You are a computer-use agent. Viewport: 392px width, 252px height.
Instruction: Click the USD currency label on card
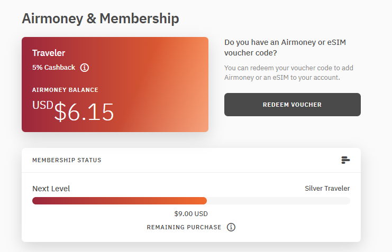point(43,105)
